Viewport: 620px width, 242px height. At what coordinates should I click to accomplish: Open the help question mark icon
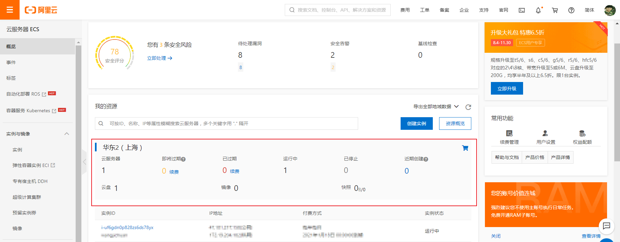pos(571,10)
